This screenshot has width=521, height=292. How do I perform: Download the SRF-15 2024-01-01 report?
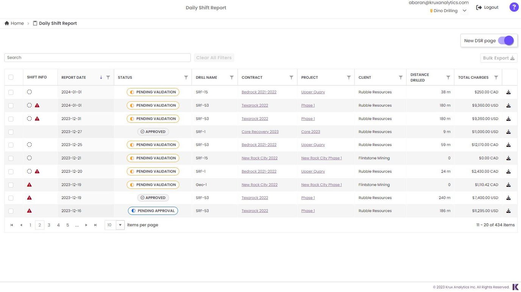[509, 92]
